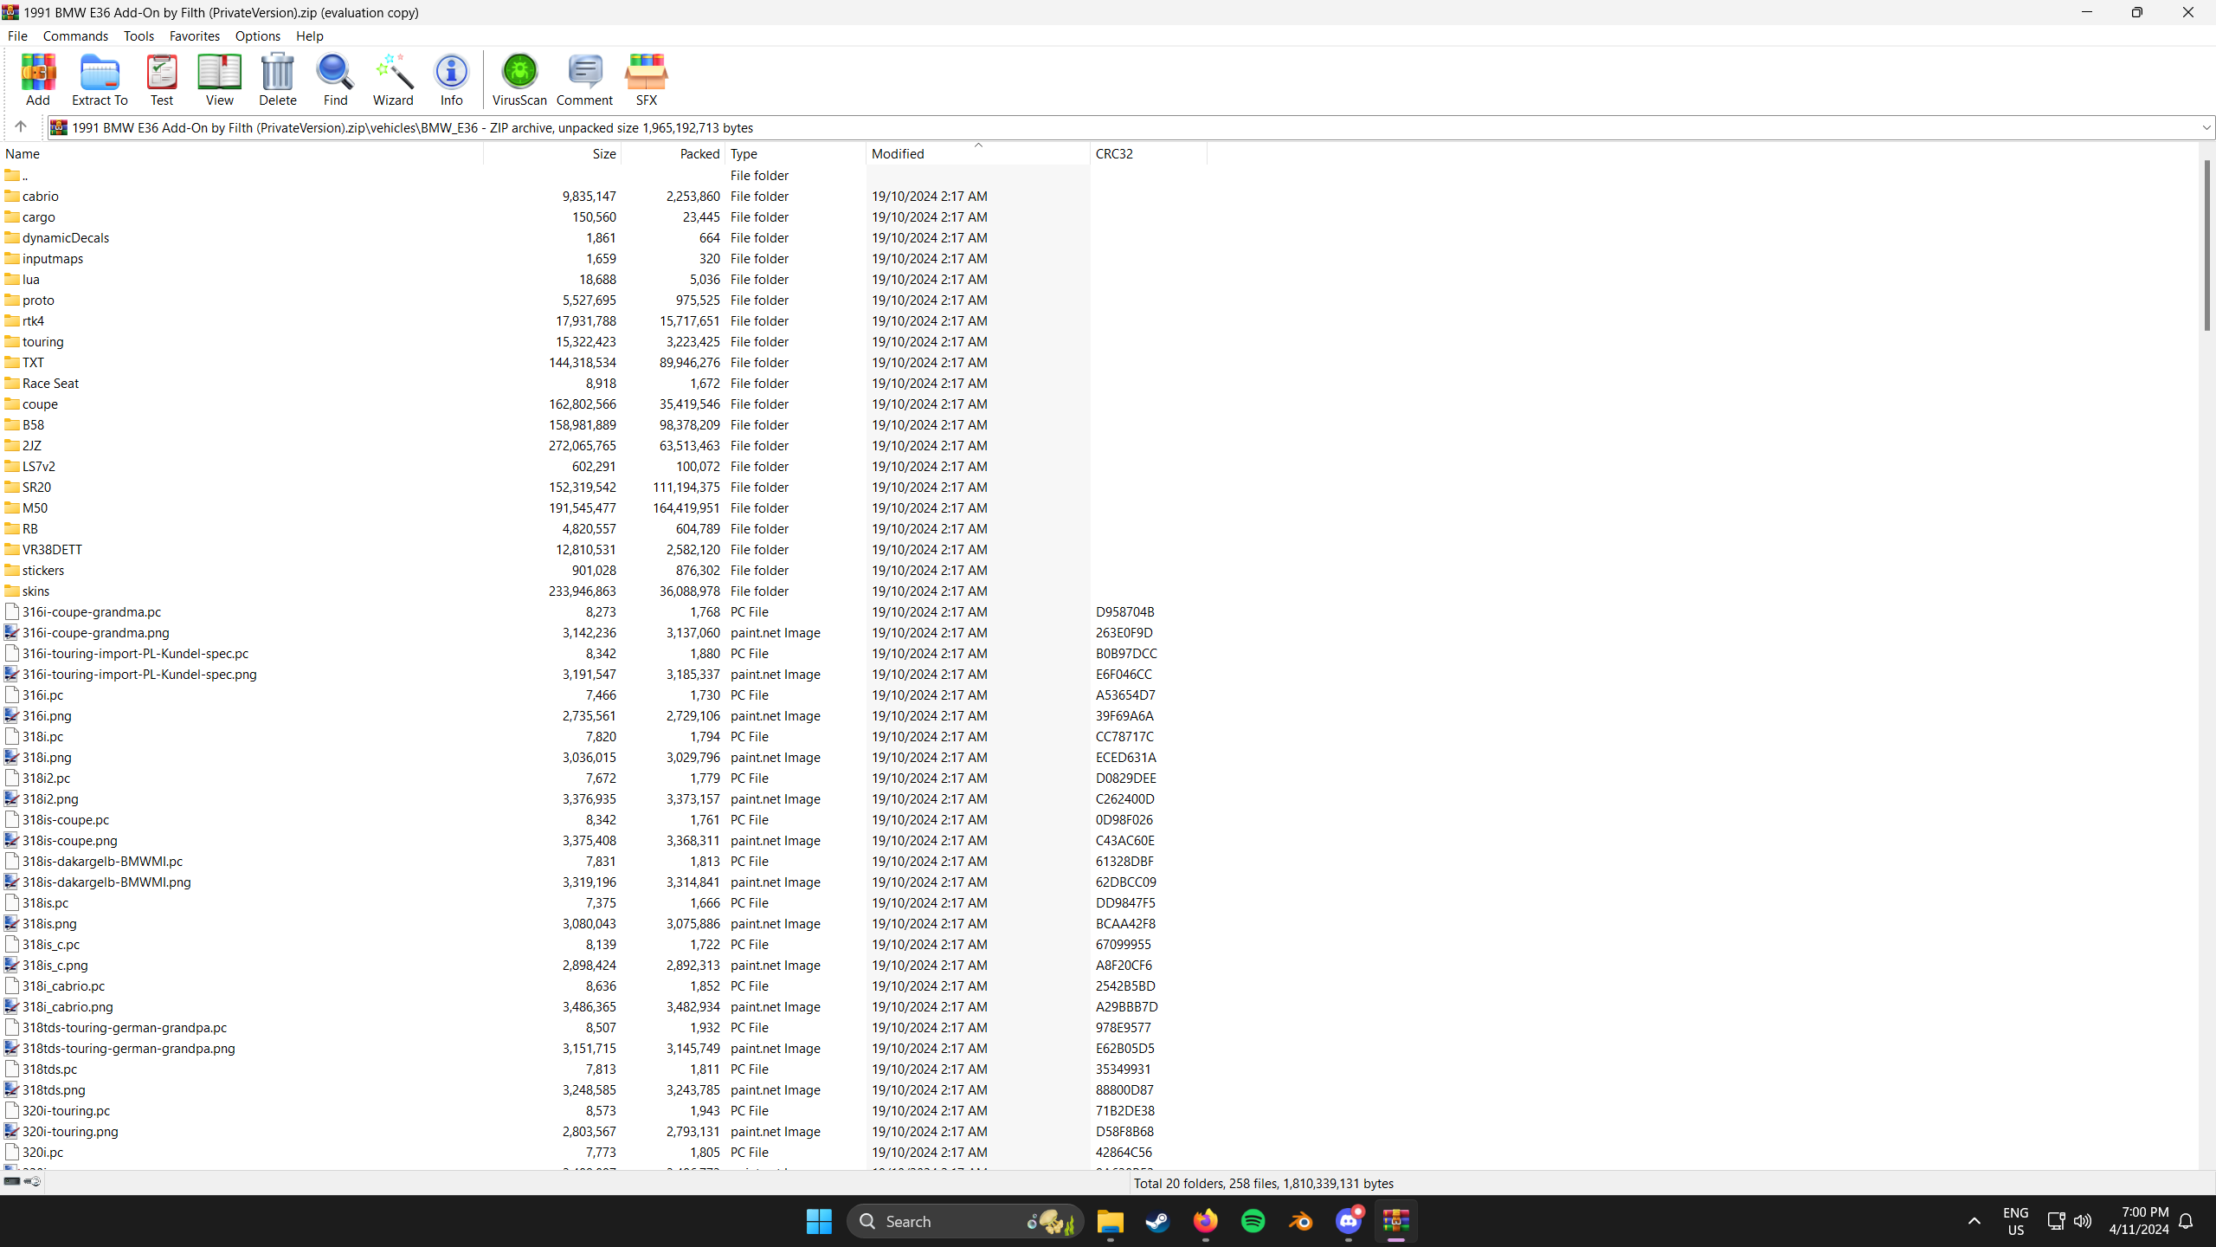Image resolution: width=2216 pixels, height=1247 pixels.
Task: Open the cabrio folder icon
Action: click(x=12, y=196)
